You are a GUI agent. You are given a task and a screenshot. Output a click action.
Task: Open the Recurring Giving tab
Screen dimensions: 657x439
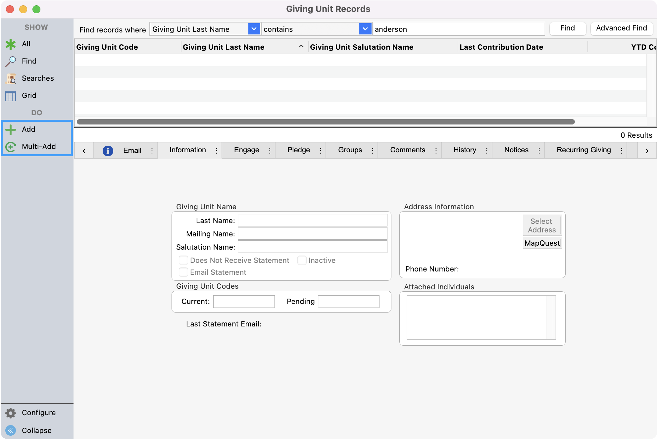tap(583, 150)
